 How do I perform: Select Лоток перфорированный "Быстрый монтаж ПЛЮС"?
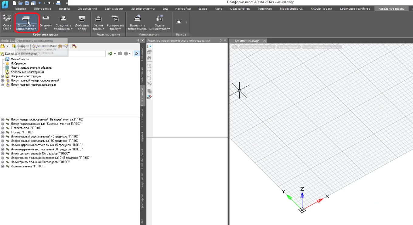tap(46, 124)
